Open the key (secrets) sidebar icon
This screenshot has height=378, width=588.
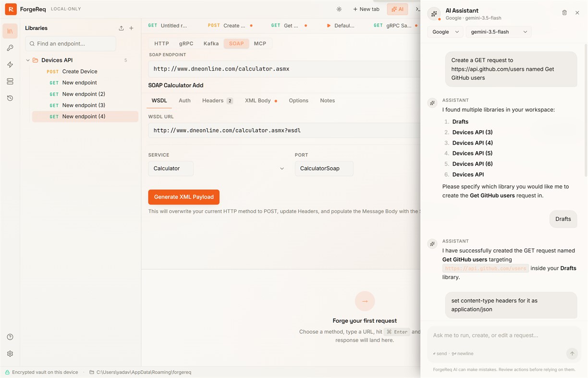pos(10,48)
